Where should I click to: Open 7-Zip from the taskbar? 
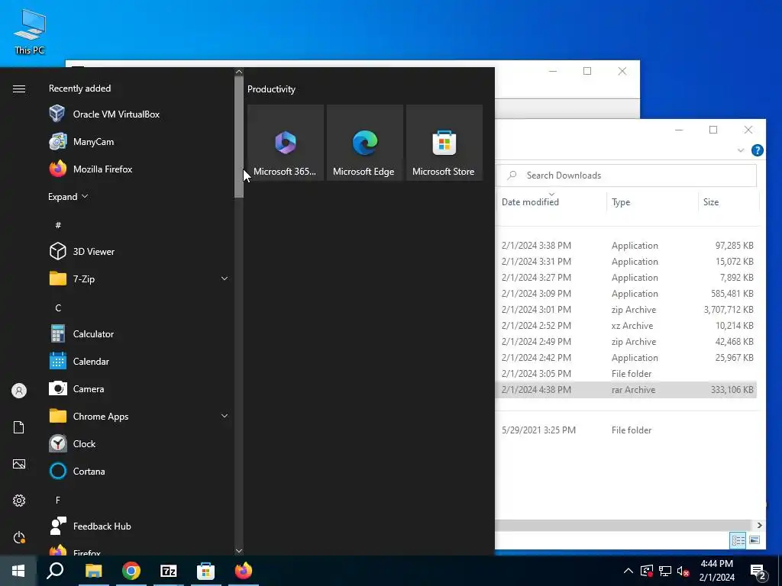pos(169,571)
